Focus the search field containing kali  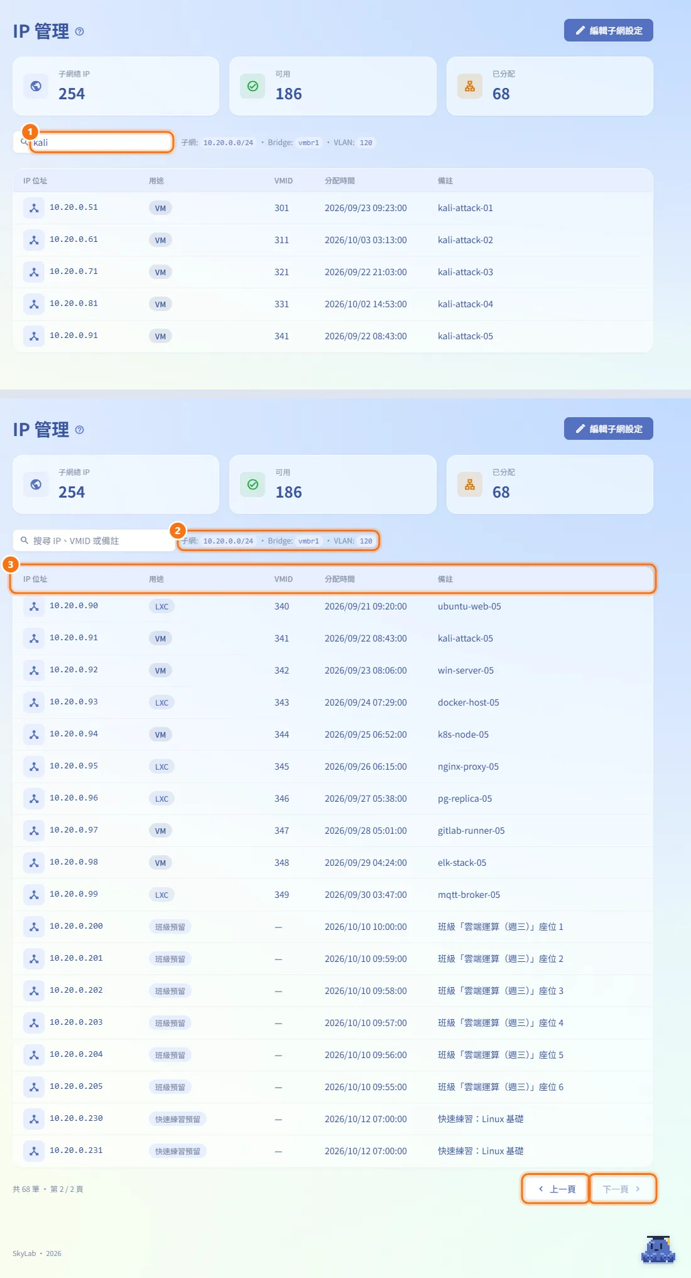point(94,142)
